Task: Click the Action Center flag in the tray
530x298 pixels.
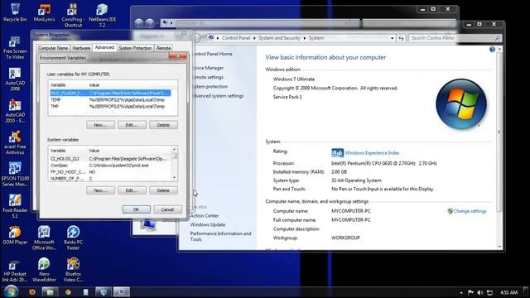Action: tap(470, 292)
